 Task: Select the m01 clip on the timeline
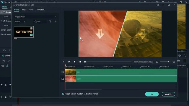pyautogui.click(x=121, y=72)
